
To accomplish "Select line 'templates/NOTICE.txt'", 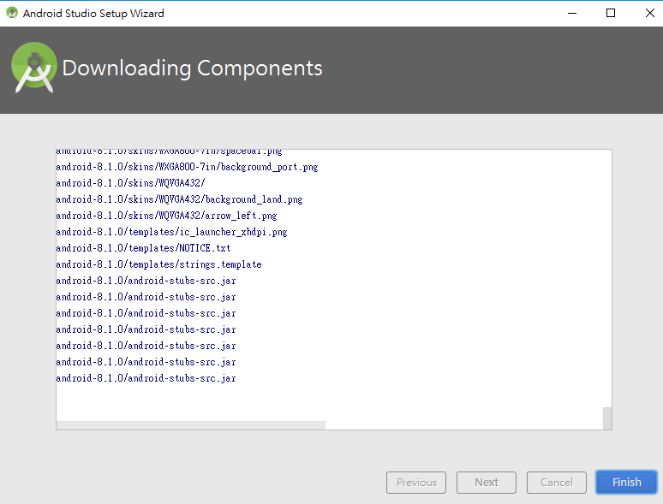I will [143, 248].
